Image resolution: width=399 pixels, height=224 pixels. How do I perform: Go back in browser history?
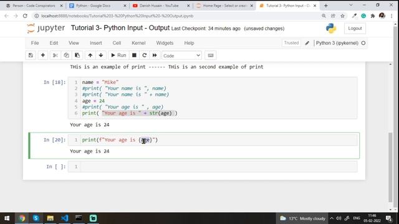tap(6, 16)
